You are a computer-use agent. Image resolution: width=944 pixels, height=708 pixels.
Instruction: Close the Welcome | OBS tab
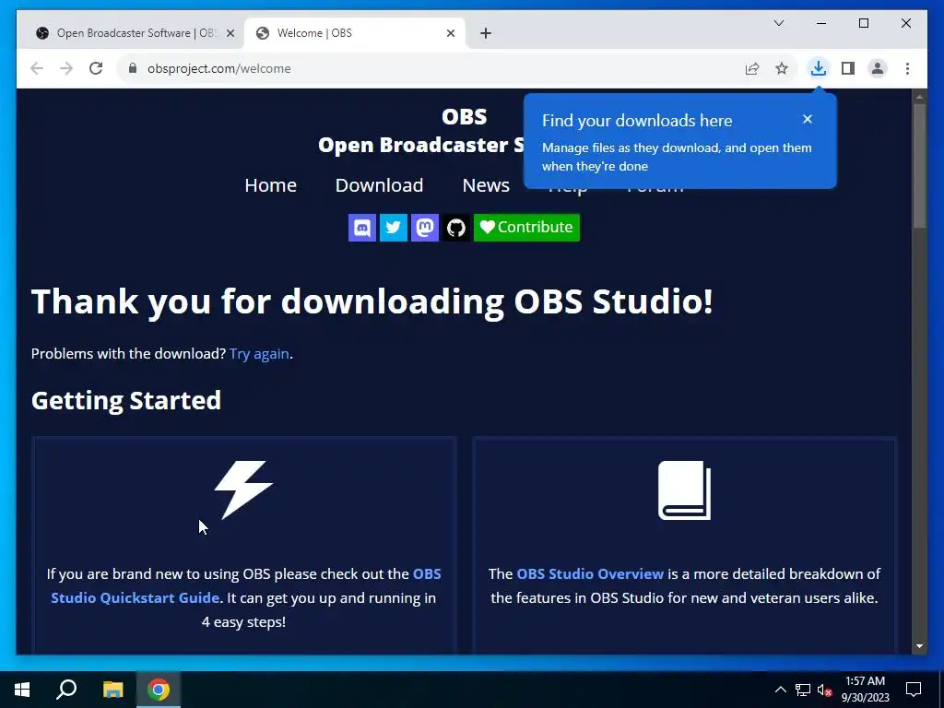450,33
